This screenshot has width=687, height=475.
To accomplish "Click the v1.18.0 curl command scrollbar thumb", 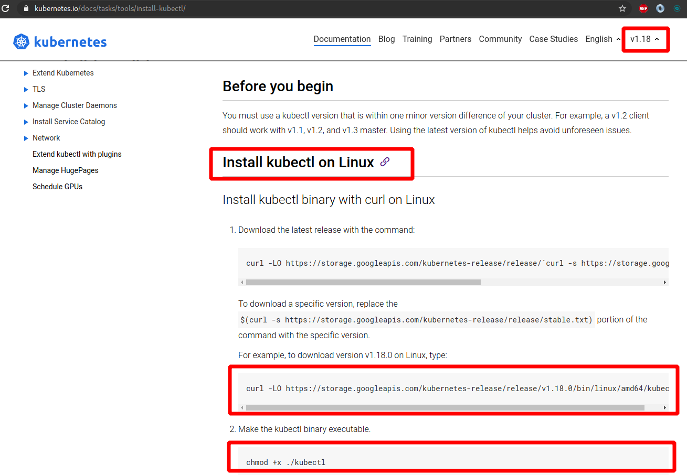I will [x=445, y=407].
